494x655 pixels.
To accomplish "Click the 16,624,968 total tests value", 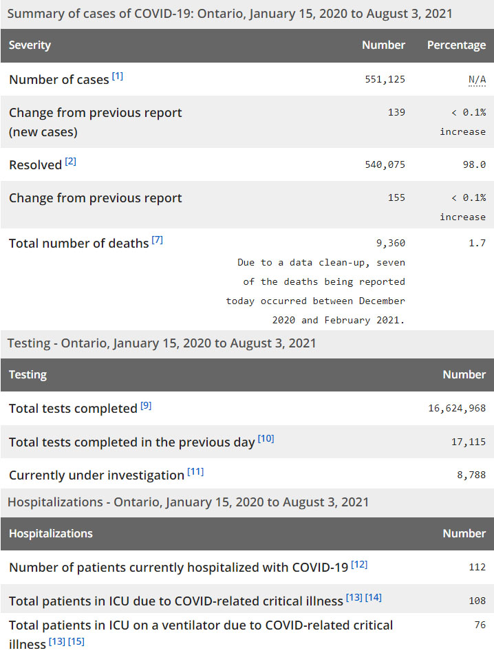I will [457, 408].
